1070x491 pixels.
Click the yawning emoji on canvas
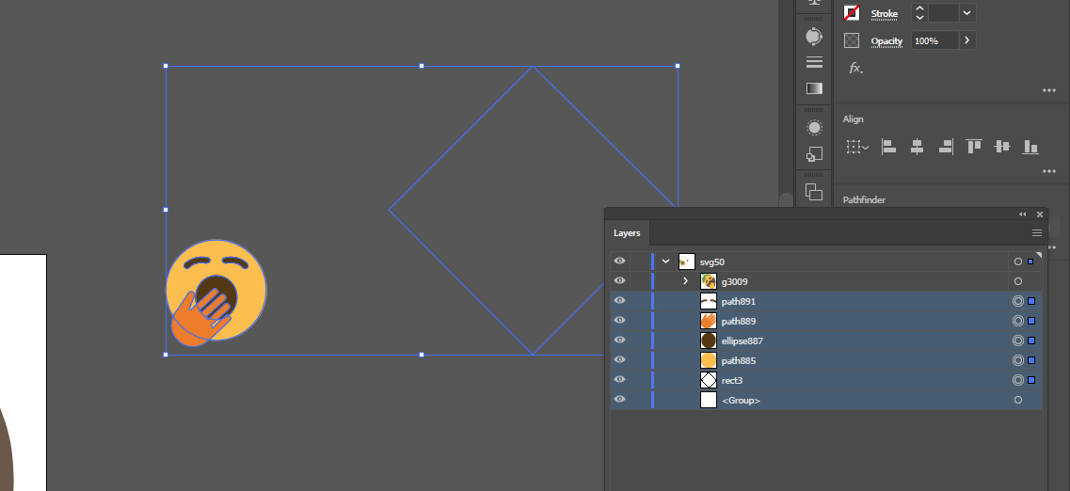216,292
